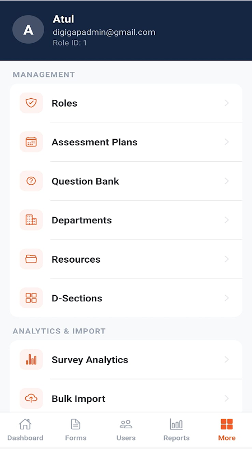252x449 pixels.
Task: Expand the Roles row chevron
Action: point(227,103)
